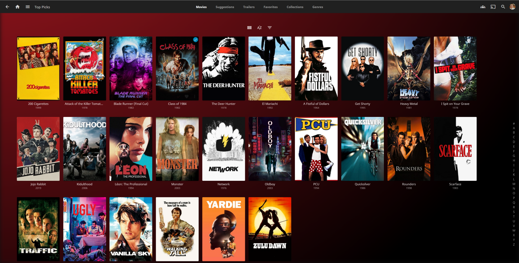Image resolution: width=519 pixels, height=263 pixels.
Task: Open more options on Class of 1984 poster
Action: pyautogui.click(x=195, y=96)
